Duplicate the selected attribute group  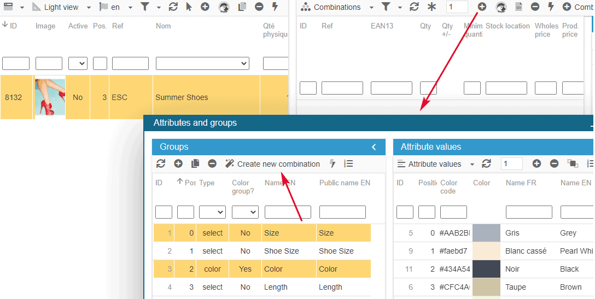[195, 163]
